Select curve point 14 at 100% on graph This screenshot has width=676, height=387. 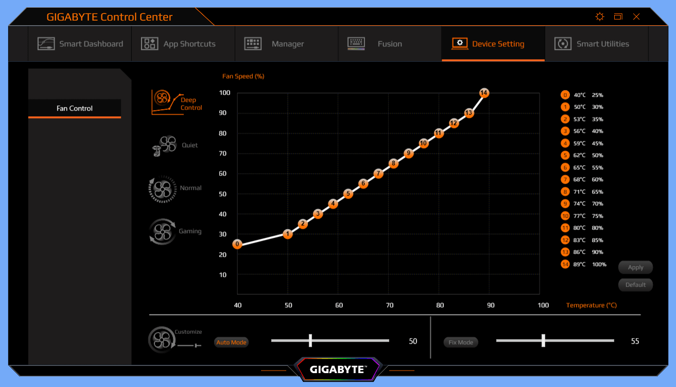point(484,93)
